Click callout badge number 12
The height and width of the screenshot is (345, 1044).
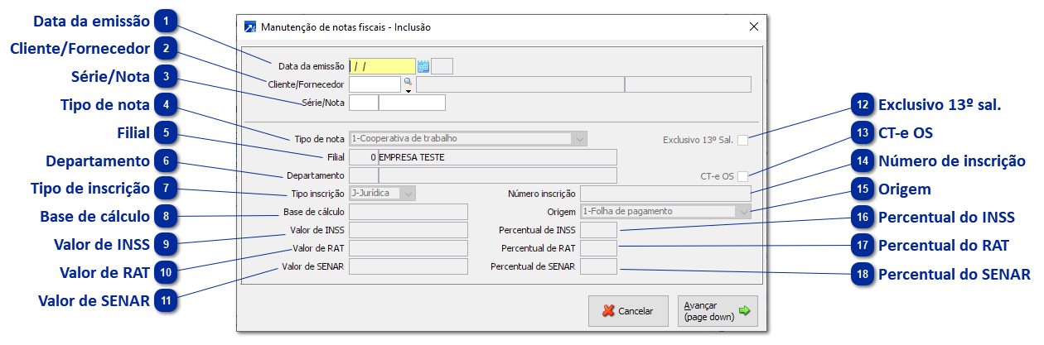863,105
